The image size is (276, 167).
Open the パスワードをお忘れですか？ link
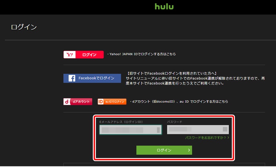point(207,138)
